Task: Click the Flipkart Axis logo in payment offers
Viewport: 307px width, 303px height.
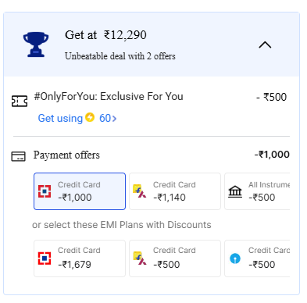Action: [140, 191]
